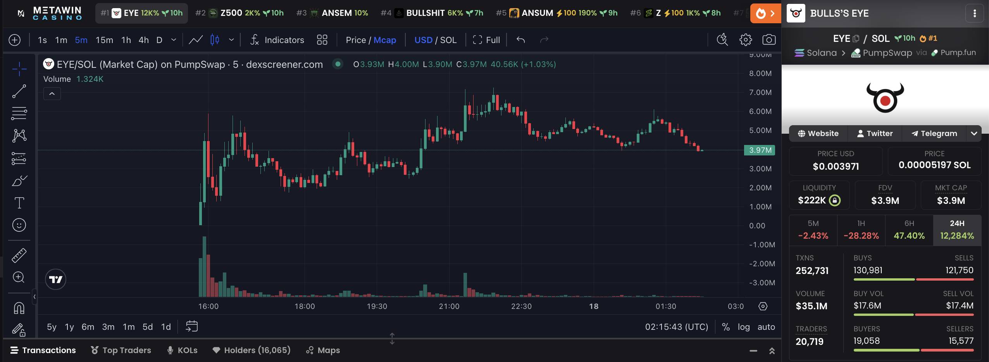Select the text annotation tool
The image size is (989, 362).
[19, 203]
